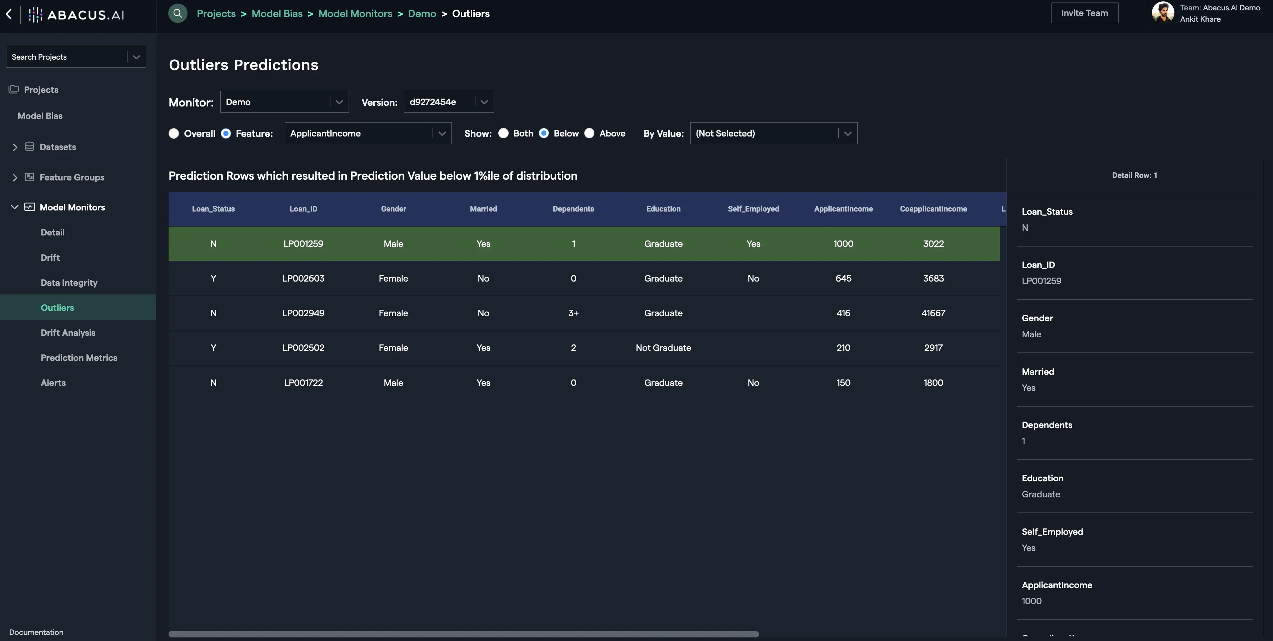The width and height of the screenshot is (1273, 641).
Task: Open the search magnifier in the breadcrumb bar
Action: (x=178, y=13)
